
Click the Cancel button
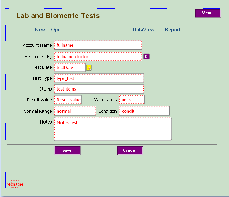pos(130,150)
